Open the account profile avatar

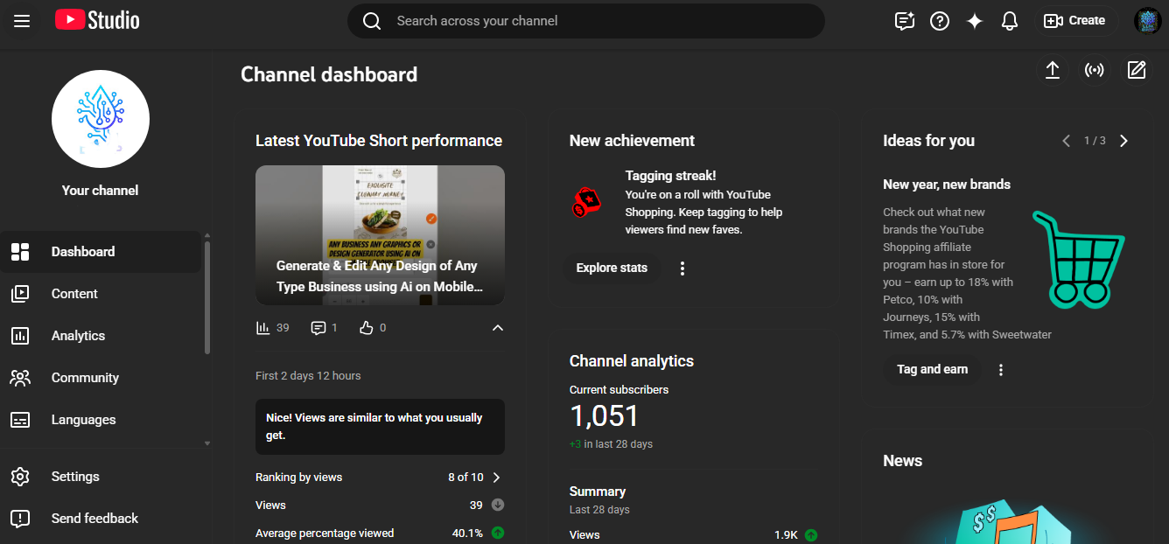point(1147,21)
